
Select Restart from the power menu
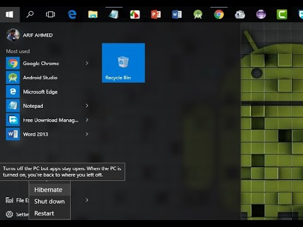(49, 213)
